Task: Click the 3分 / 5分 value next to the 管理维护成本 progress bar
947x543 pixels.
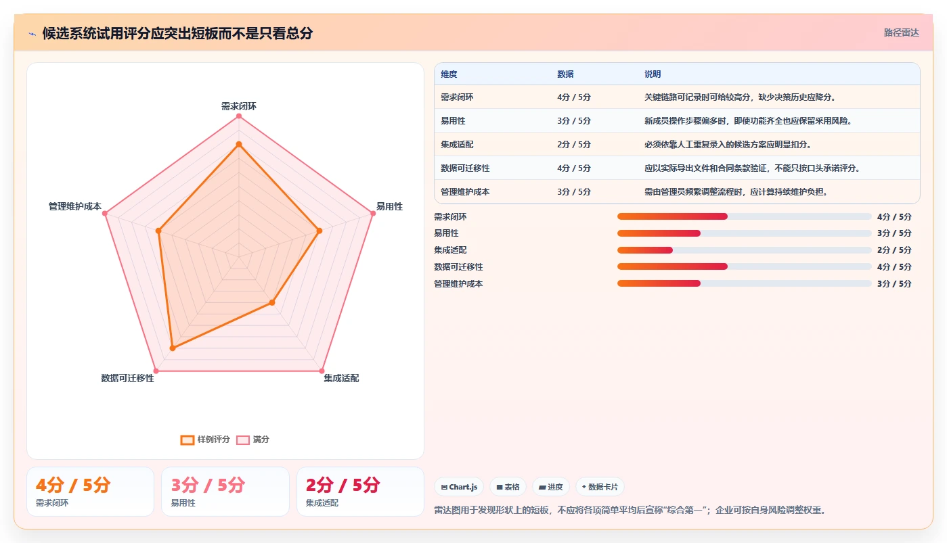Action: point(894,284)
